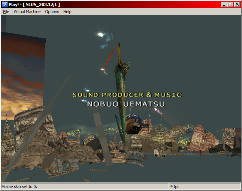Open the Virtual Machine menu
This screenshot has height=191, width=242.
[27, 12]
